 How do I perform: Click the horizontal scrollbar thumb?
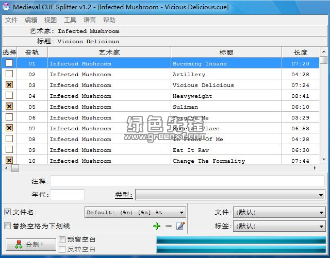pos(15,168)
